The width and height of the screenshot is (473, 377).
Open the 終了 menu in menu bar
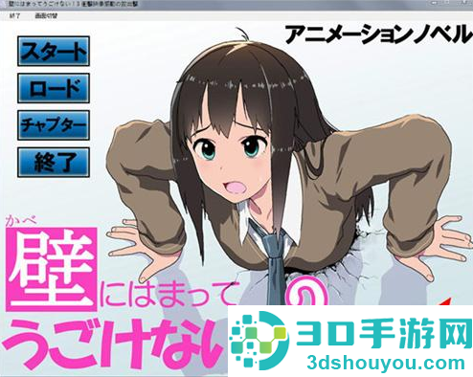[x=14, y=15]
